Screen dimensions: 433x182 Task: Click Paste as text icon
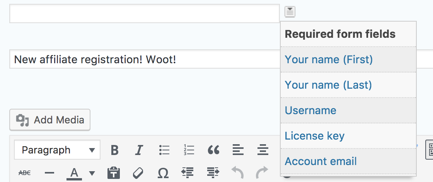[x=114, y=173]
